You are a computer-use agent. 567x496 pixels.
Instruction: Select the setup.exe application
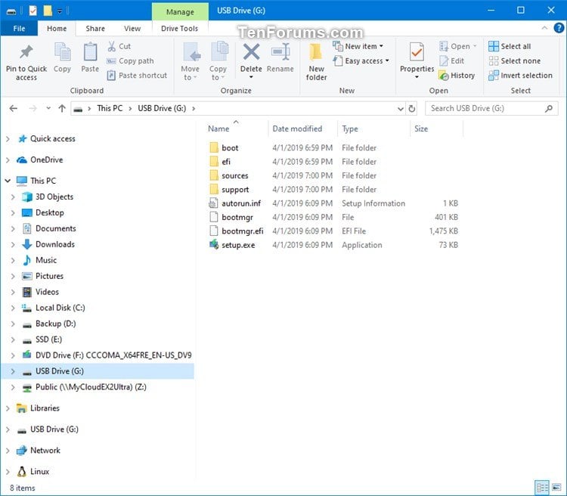[x=238, y=245]
